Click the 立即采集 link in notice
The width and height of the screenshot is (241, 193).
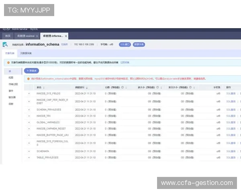pos(125,62)
